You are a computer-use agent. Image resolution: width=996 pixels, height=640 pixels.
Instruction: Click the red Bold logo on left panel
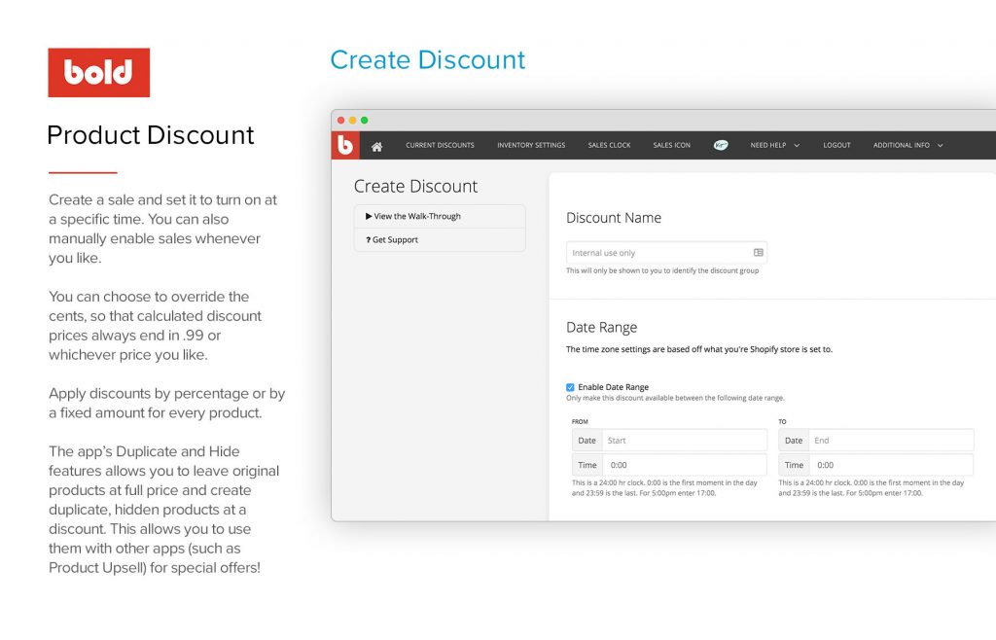99,72
